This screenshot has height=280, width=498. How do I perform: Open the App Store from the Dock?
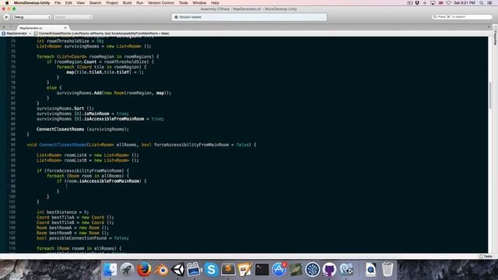pyautogui.click(x=279, y=270)
